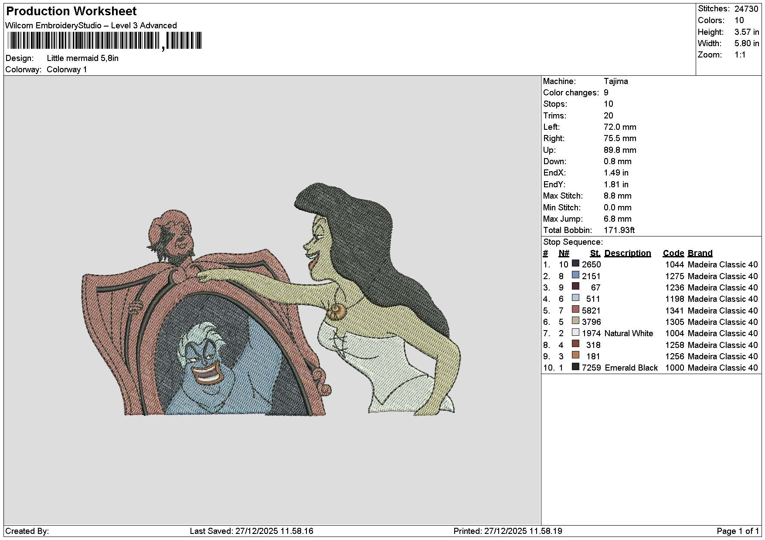Click the Trims value 20
The width and height of the screenshot is (765, 540).
(x=609, y=116)
